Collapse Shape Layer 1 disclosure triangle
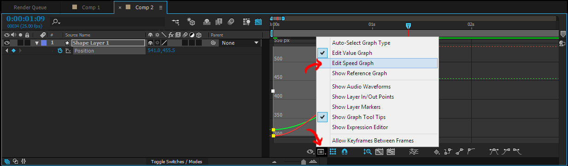568x166 pixels. click(x=37, y=43)
